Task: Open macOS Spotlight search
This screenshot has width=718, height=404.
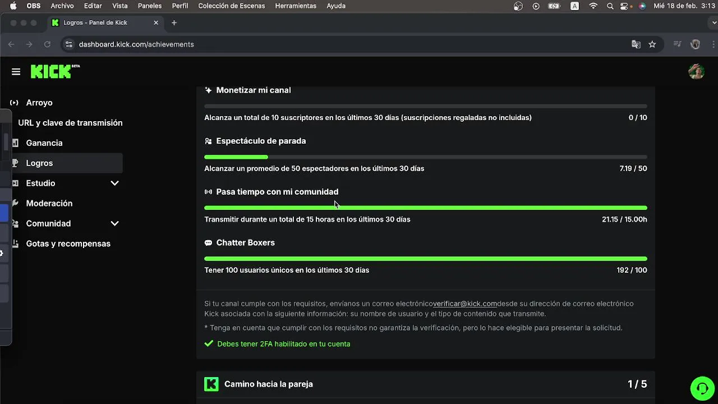Action: pyautogui.click(x=610, y=6)
